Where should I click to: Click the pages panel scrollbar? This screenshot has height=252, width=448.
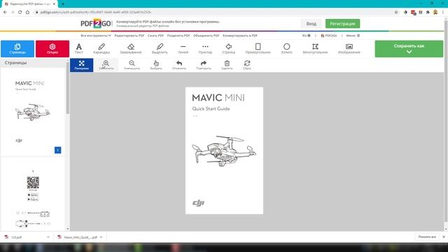click(x=68, y=89)
